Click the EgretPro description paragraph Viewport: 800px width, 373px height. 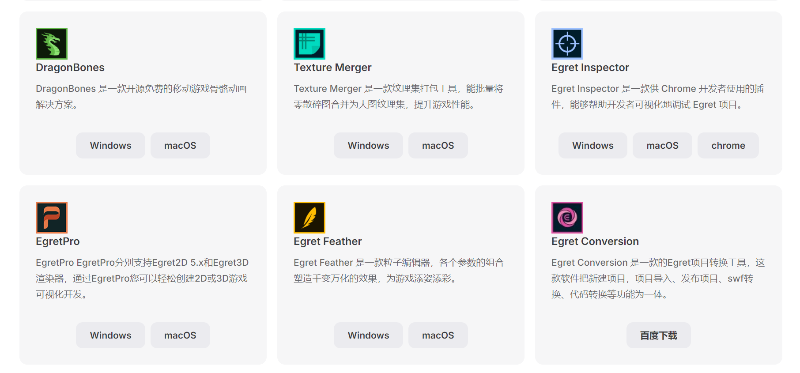142,279
